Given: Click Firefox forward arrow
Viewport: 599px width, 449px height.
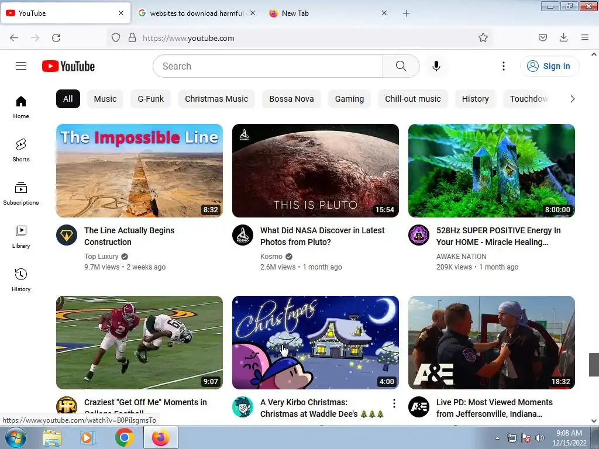Looking at the screenshot, I should tap(35, 38).
